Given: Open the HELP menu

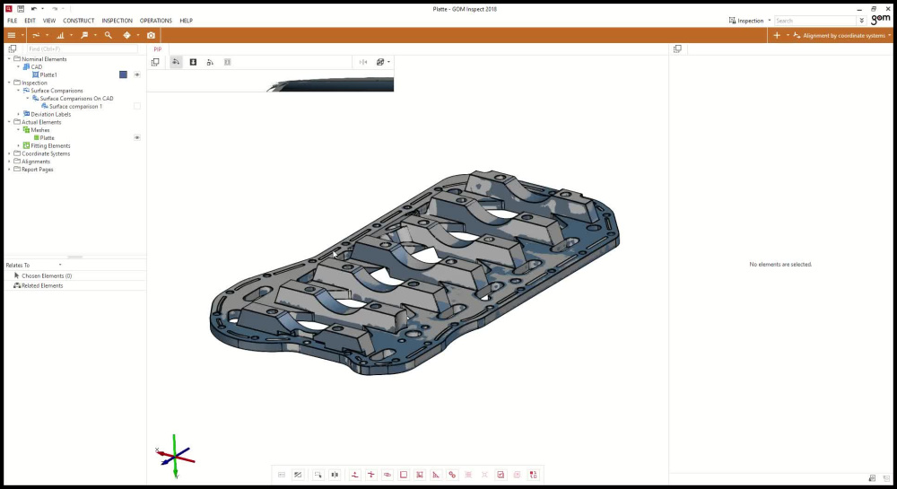Looking at the screenshot, I should point(186,21).
